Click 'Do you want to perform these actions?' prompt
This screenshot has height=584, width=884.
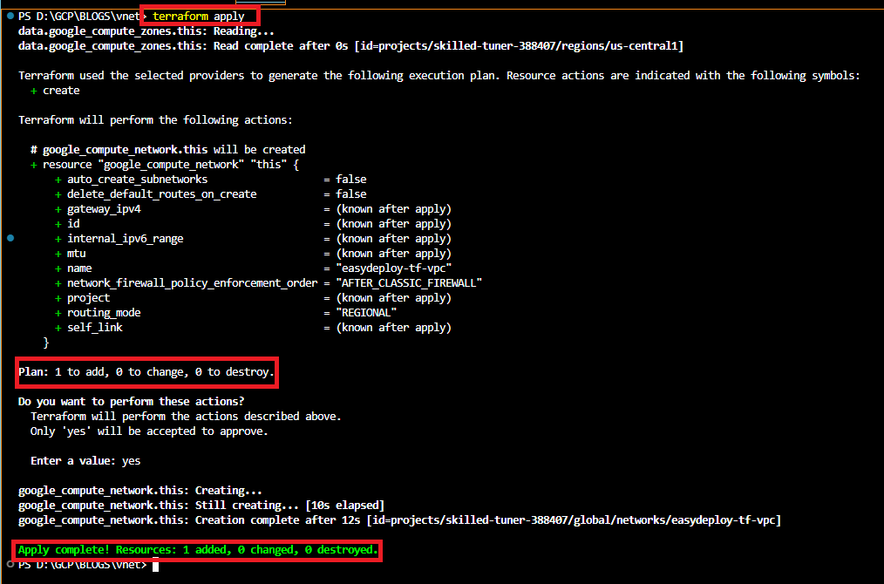coord(132,401)
